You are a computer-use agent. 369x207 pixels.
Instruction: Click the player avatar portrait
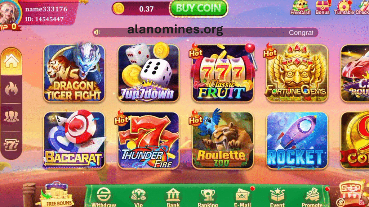(9, 13)
